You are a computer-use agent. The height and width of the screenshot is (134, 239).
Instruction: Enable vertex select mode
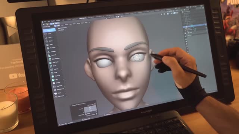pos(55,26)
